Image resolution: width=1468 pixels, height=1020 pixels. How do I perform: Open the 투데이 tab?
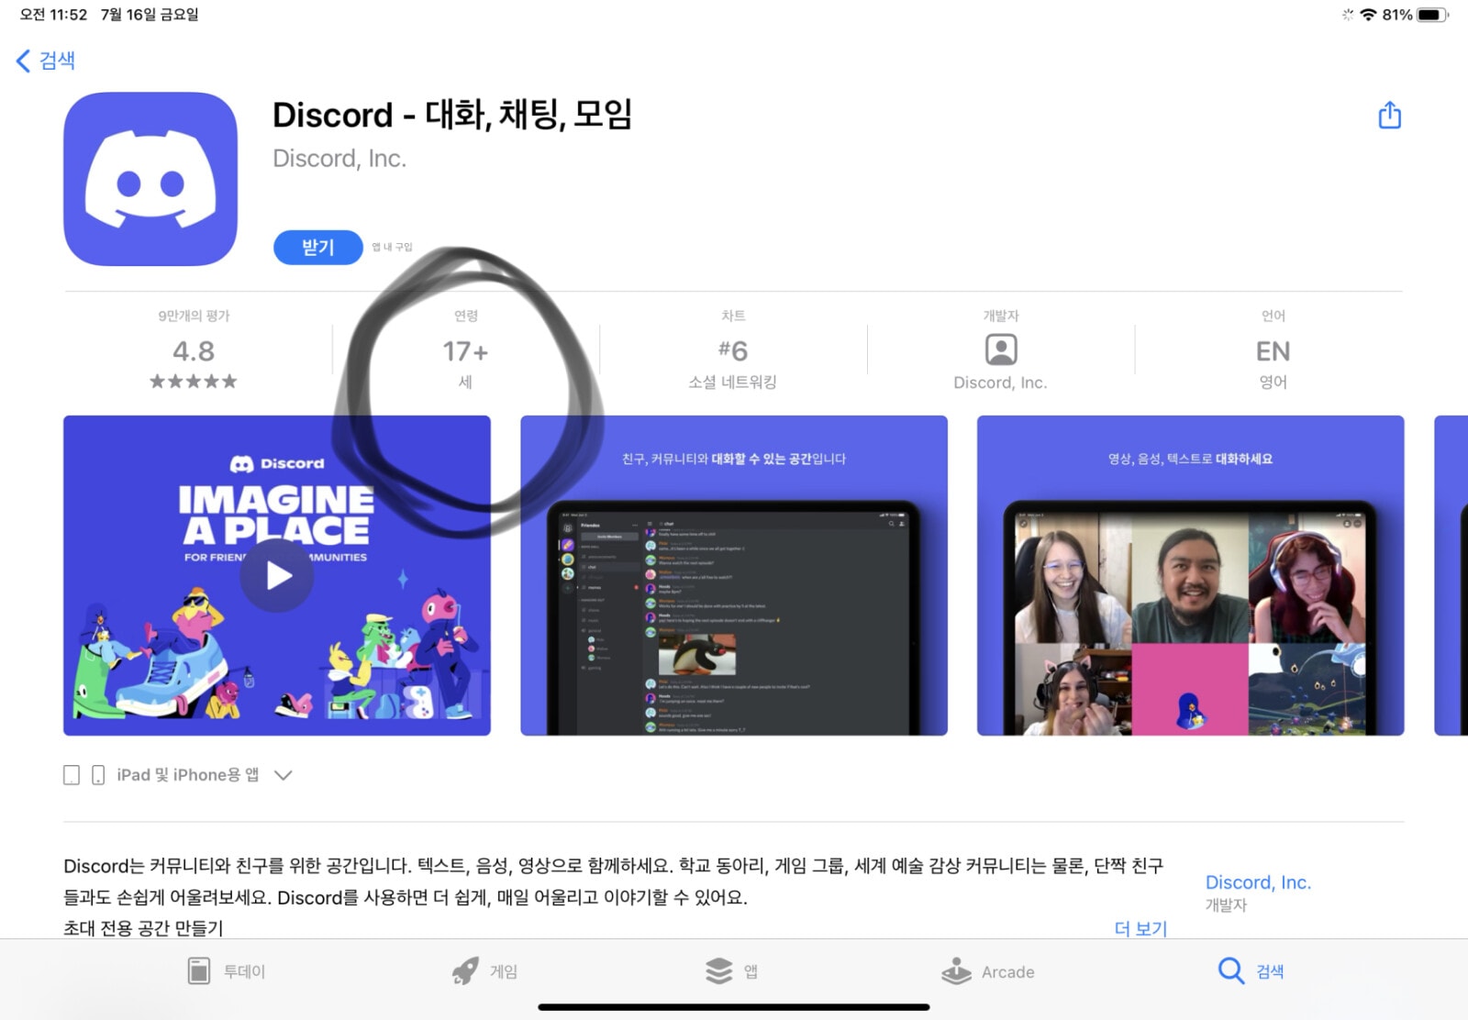226,970
